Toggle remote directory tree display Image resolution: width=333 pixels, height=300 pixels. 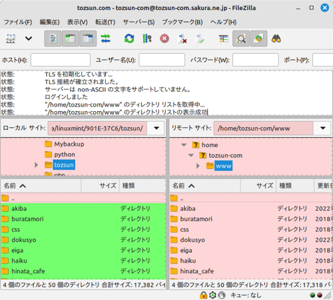point(88,39)
